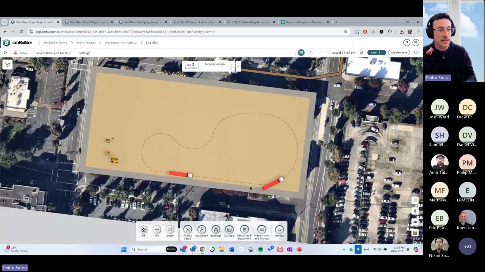Click the Mobilize - Finish milestone label

tap(215, 64)
